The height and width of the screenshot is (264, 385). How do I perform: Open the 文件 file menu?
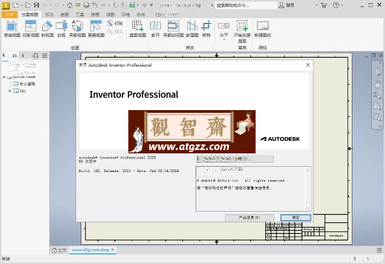10,15
